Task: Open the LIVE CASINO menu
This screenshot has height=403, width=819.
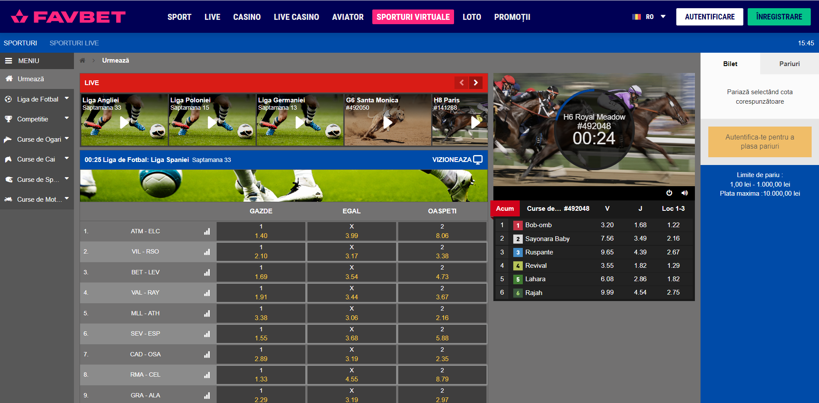Action: [296, 17]
